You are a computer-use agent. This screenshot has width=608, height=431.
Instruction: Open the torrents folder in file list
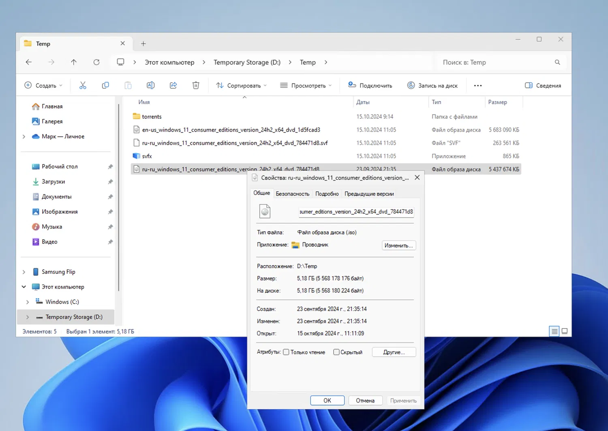152,117
